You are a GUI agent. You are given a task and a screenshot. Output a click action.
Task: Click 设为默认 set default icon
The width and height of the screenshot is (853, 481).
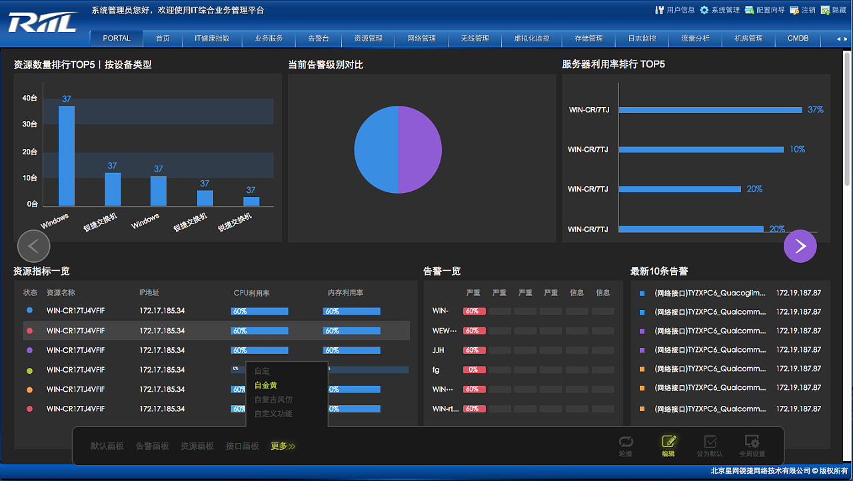point(710,441)
